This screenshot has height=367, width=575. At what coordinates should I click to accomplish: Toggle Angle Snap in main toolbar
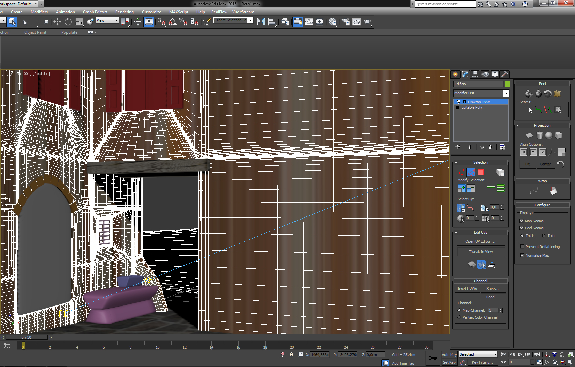[x=172, y=22]
